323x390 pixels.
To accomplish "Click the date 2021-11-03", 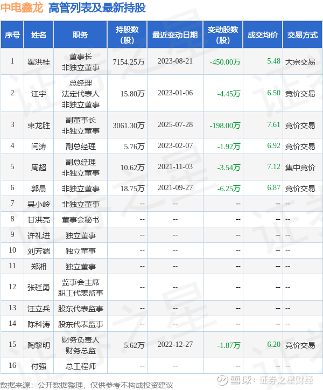I will [x=175, y=166].
